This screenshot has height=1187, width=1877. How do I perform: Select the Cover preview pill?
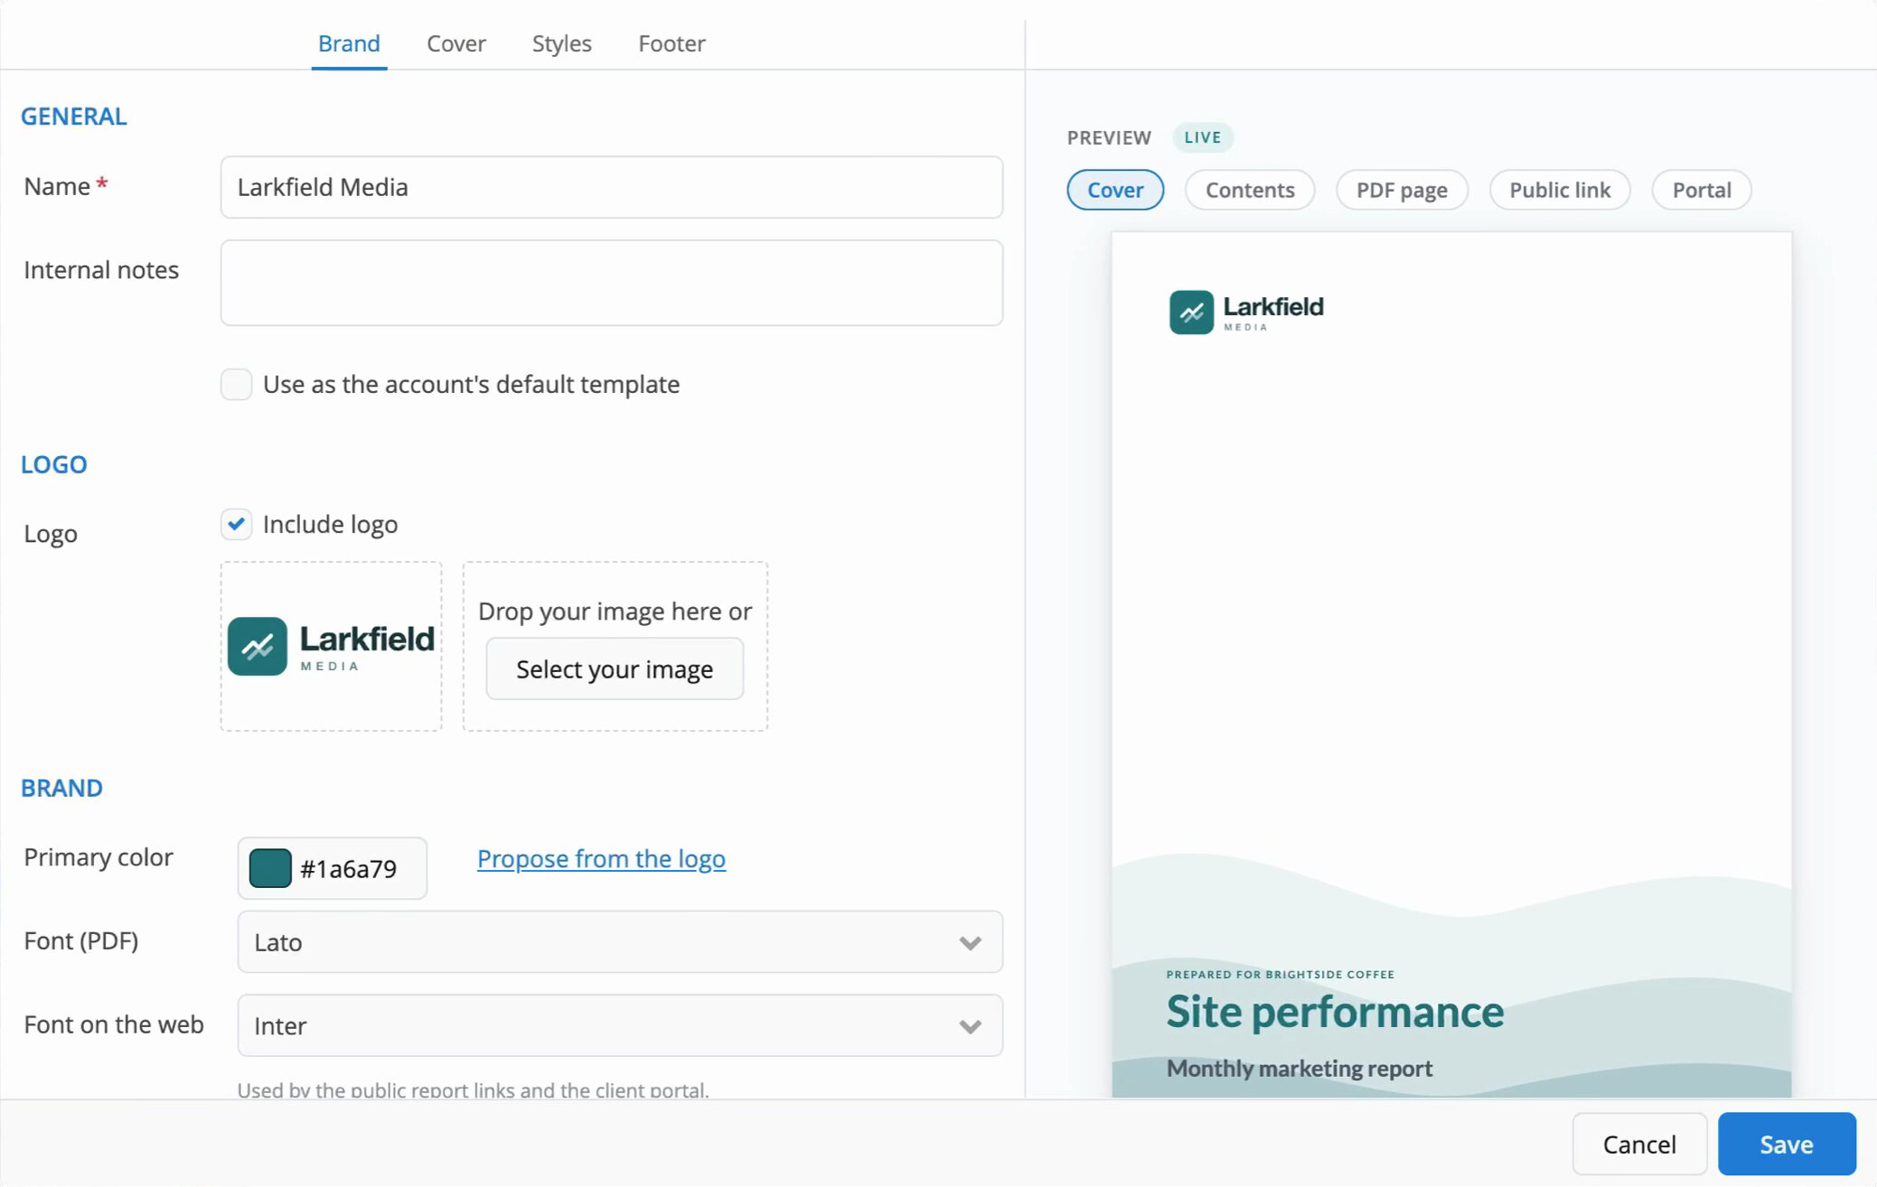[x=1115, y=190]
